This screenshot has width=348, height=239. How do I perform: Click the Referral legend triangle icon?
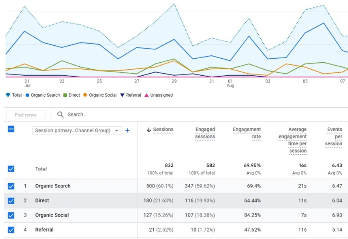click(x=122, y=95)
